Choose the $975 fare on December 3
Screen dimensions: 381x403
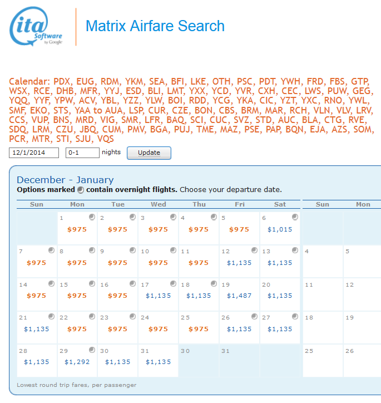coord(158,229)
